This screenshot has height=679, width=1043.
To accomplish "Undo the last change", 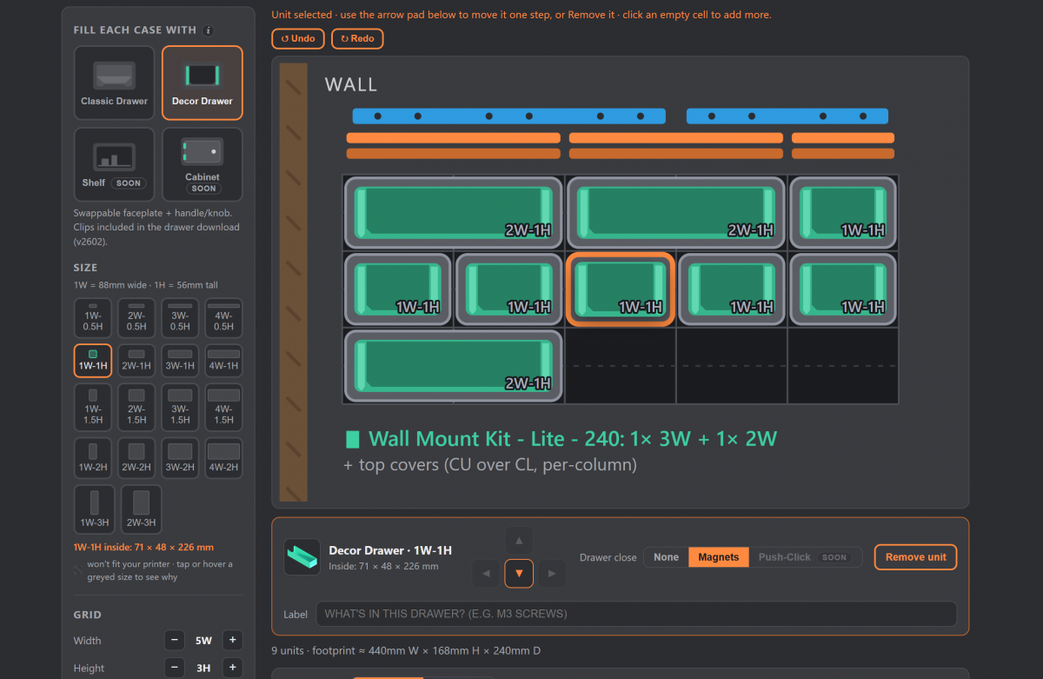I will click(x=298, y=38).
